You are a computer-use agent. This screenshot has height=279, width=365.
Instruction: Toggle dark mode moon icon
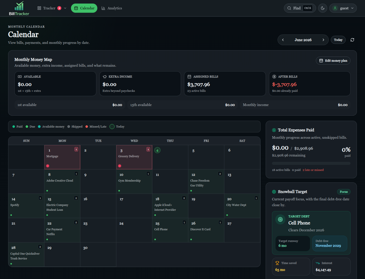point(323,8)
